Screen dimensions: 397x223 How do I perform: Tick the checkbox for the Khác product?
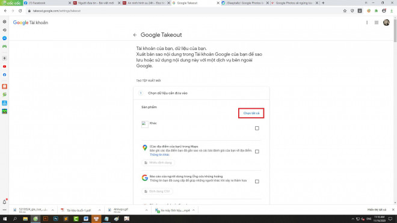pyautogui.click(x=257, y=129)
